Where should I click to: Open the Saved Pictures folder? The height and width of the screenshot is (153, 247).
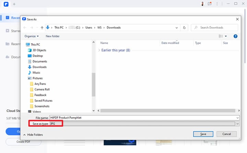click(41, 101)
